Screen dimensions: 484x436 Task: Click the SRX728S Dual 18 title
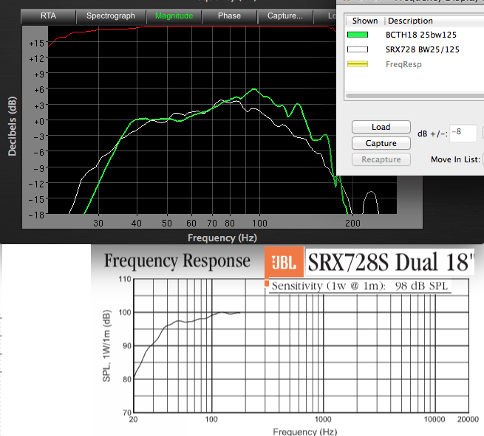390,262
